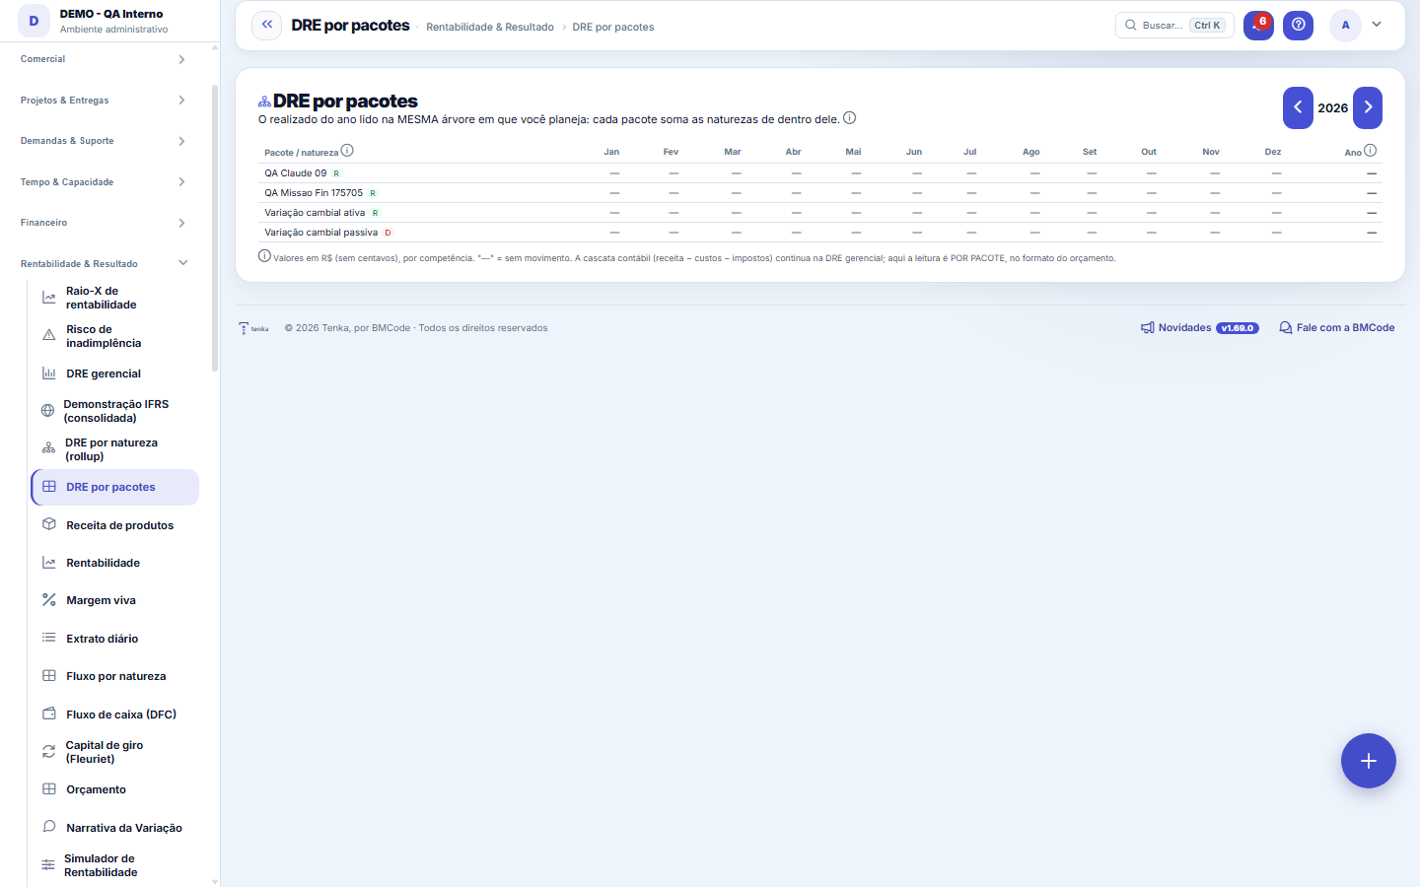Expand Projetos & Entregas section
Viewport: 1420px width, 887px height.
[x=104, y=101]
